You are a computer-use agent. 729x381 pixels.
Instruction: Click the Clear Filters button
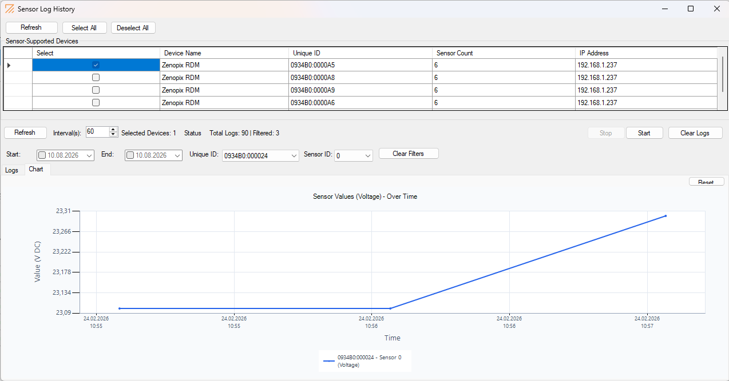pos(409,154)
